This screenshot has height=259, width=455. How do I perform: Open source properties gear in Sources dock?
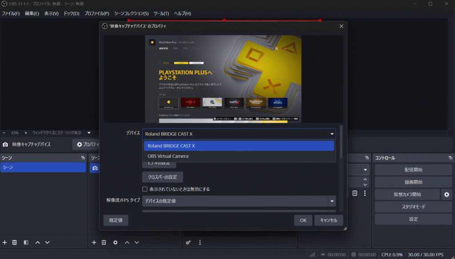coord(115,243)
